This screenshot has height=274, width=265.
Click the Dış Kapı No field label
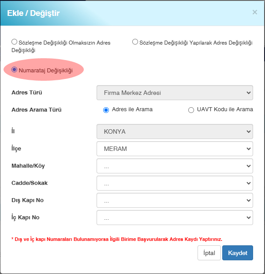pos(27,200)
